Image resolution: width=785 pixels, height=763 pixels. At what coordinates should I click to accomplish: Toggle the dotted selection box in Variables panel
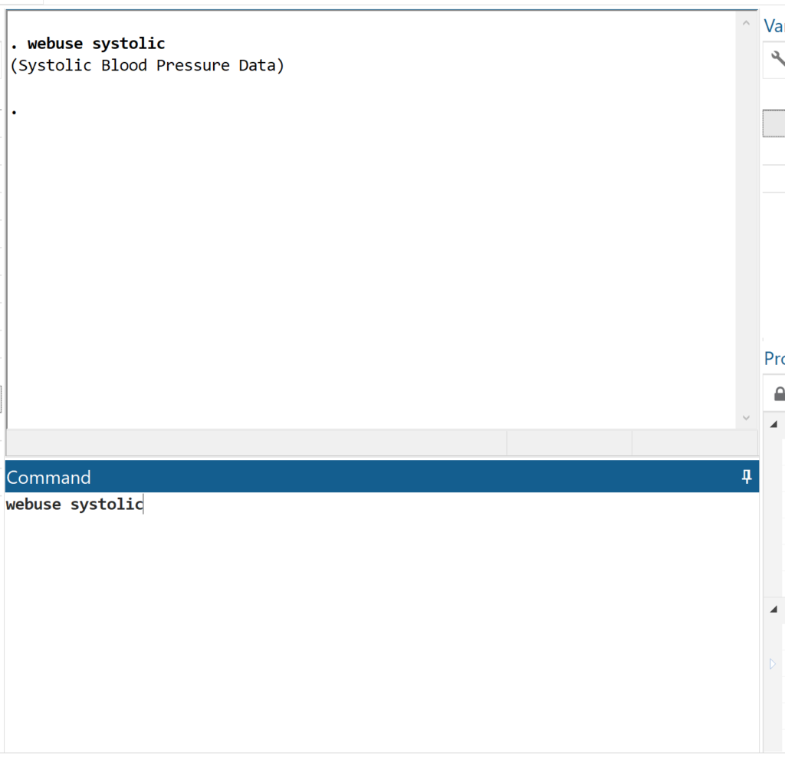click(x=777, y=123)
